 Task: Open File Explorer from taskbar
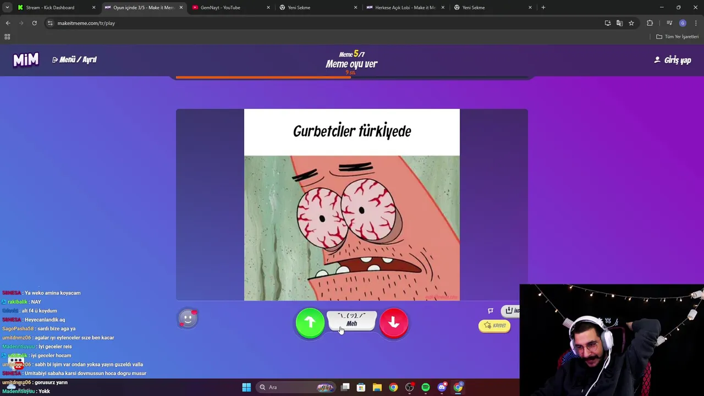[377, 387]
